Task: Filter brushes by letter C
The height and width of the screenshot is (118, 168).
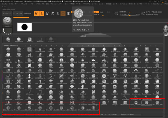Action: click(36, 46)
